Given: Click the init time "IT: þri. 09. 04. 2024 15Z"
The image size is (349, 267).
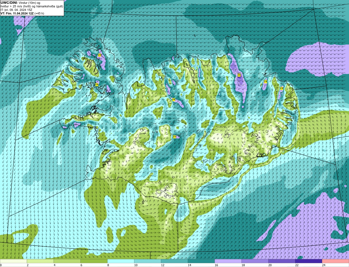Looking at the screenshot, I should pyautogui.click(x=16, y=10).
